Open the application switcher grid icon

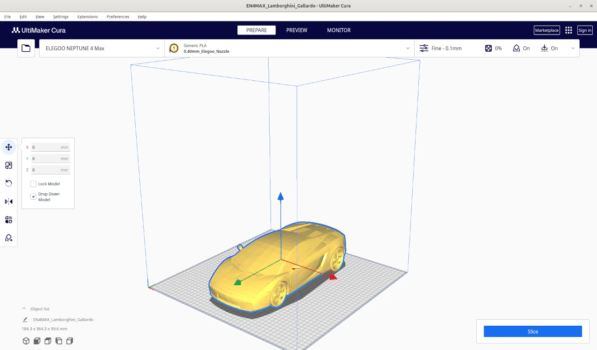[x=569, y=30]
